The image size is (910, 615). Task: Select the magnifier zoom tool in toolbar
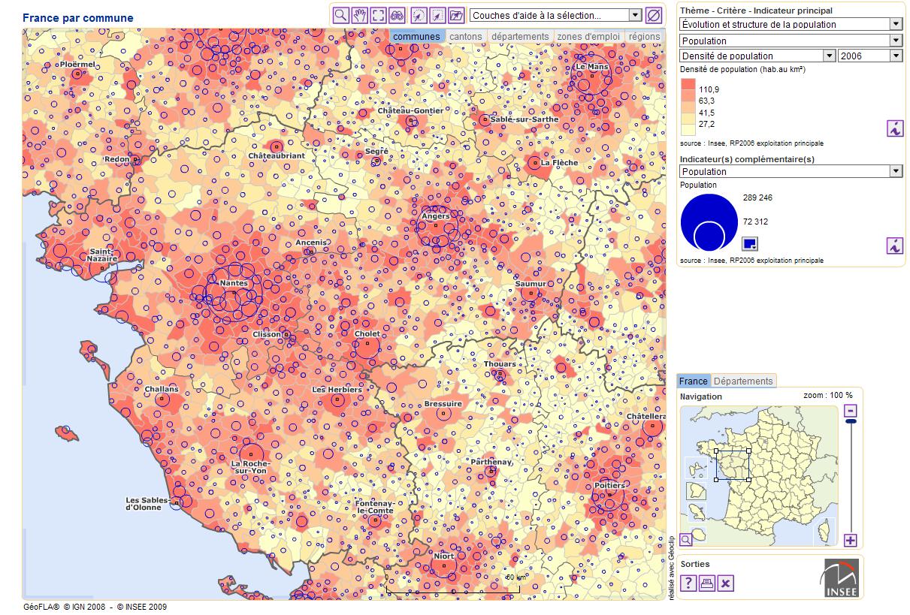[x=340, y=14]
